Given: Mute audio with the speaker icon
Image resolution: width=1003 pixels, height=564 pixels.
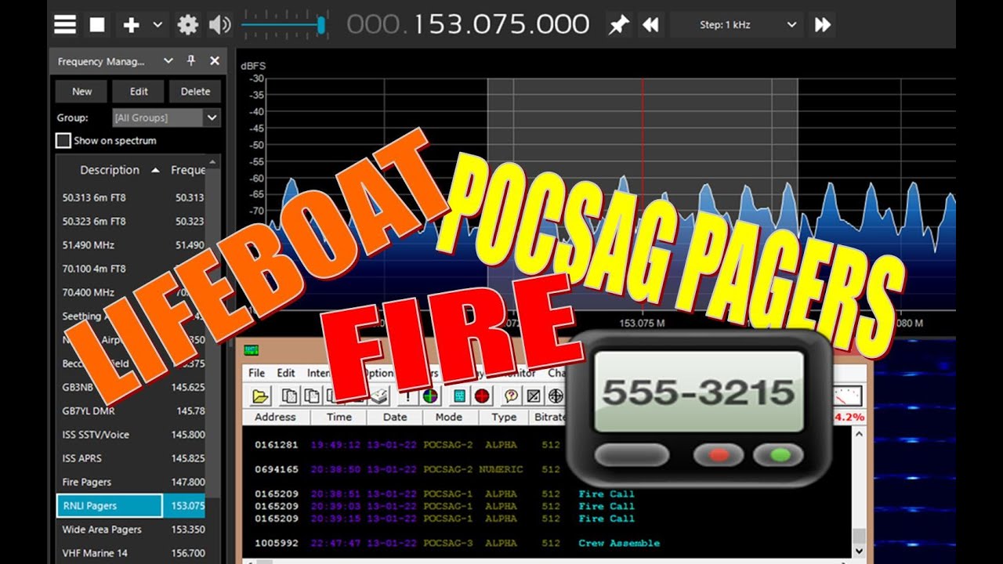Looking at the screenshot, I should (220, 24).
